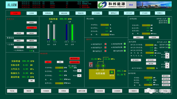Click the STEP 1 抽气增 up arrow

point(167,54)
